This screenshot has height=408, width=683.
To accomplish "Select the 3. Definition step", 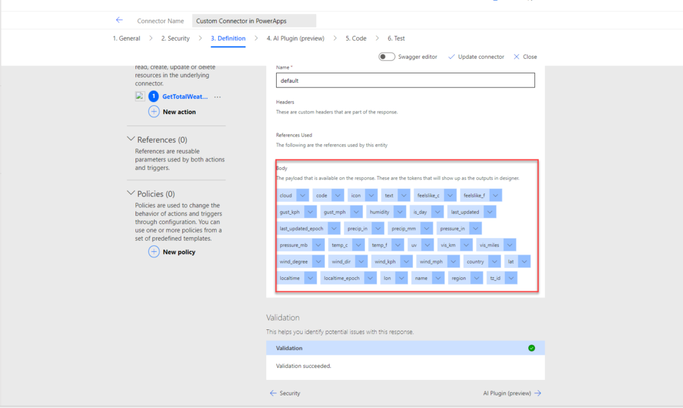I will click(228, 38).
